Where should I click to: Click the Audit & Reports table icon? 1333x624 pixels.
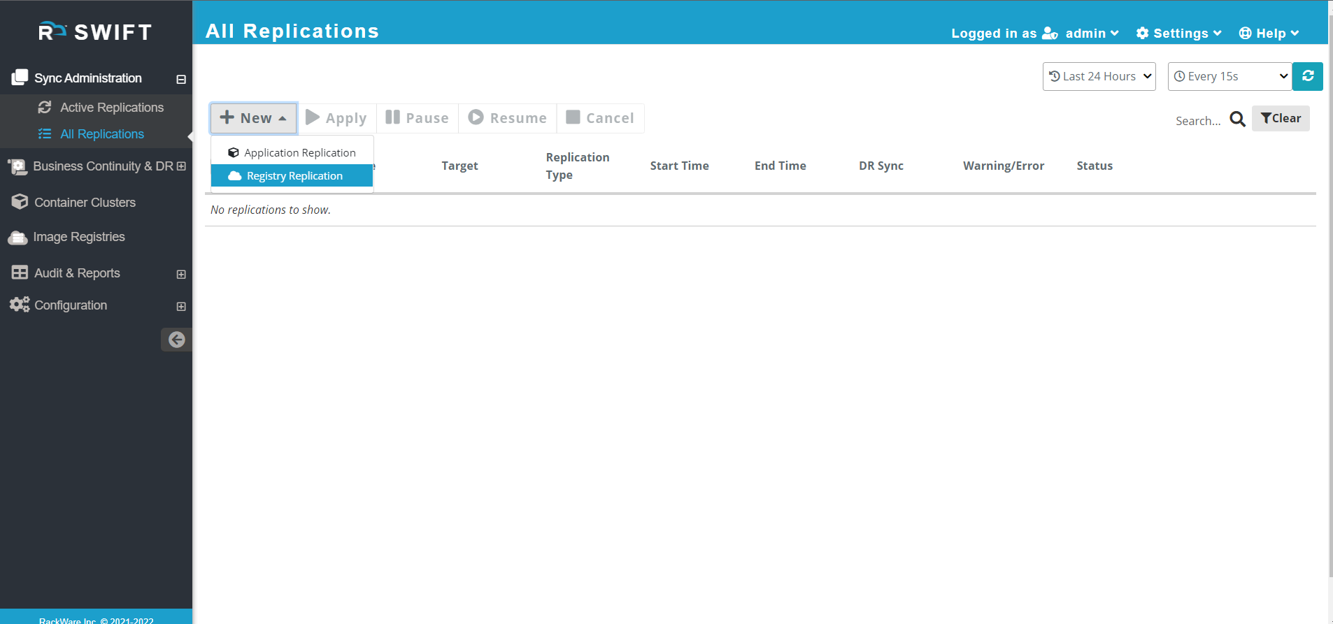tap(20, 273)
